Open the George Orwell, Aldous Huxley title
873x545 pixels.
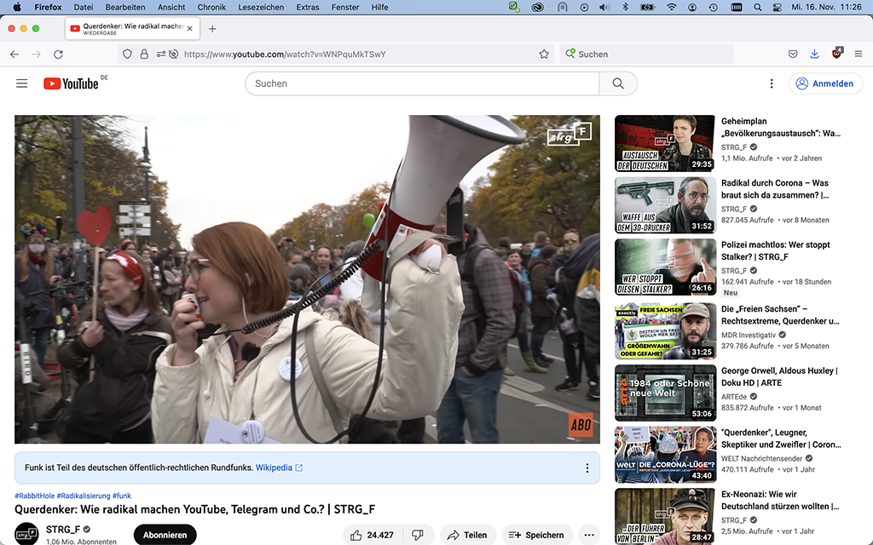coord(779,376)
